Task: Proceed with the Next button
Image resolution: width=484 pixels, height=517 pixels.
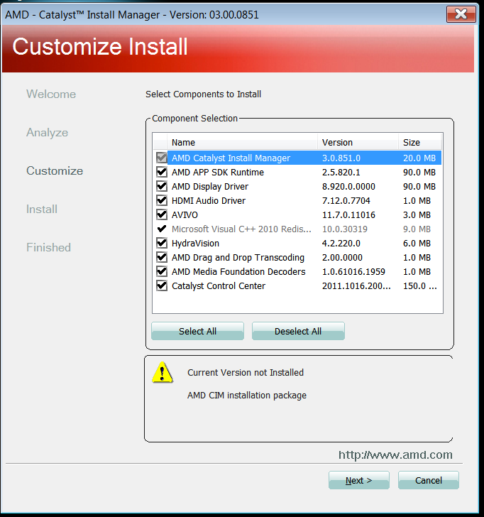Action: [x=359, y=480]
